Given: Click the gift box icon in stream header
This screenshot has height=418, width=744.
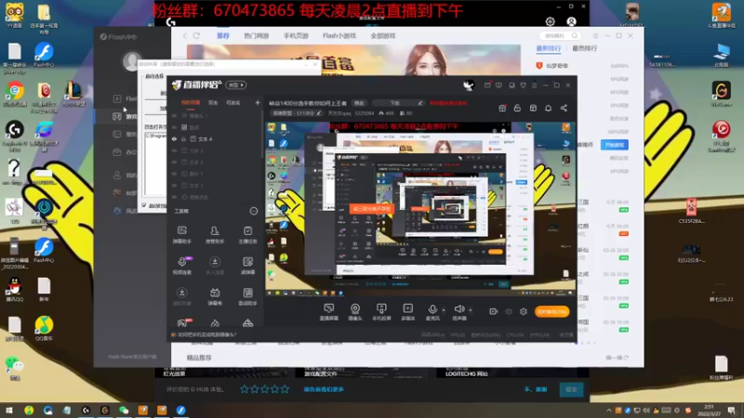Looking at the screenshot, I should [502, 108].
